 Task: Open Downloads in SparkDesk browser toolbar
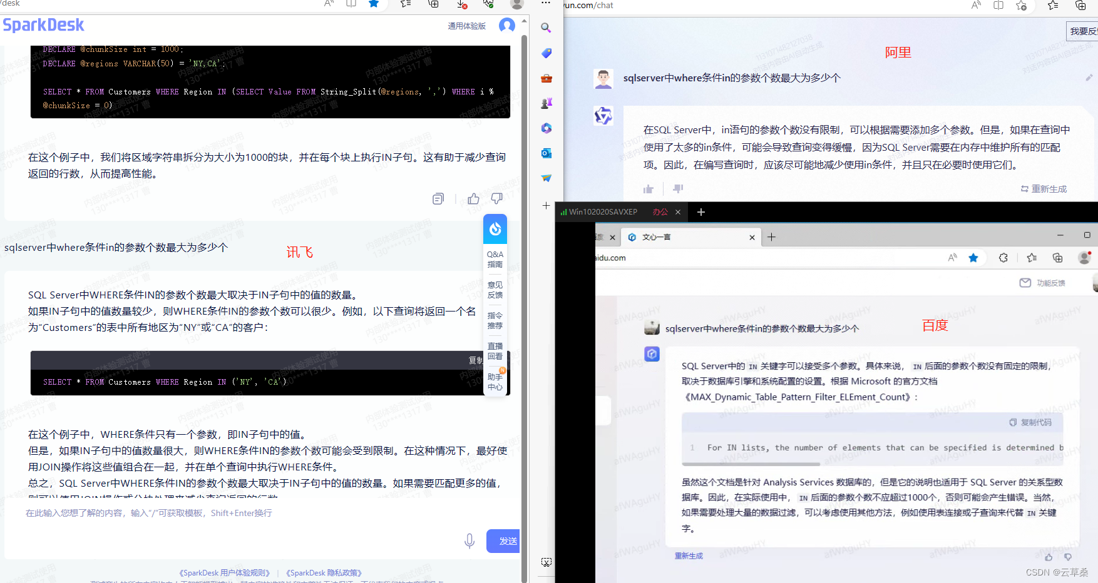[x=461, y=4]
